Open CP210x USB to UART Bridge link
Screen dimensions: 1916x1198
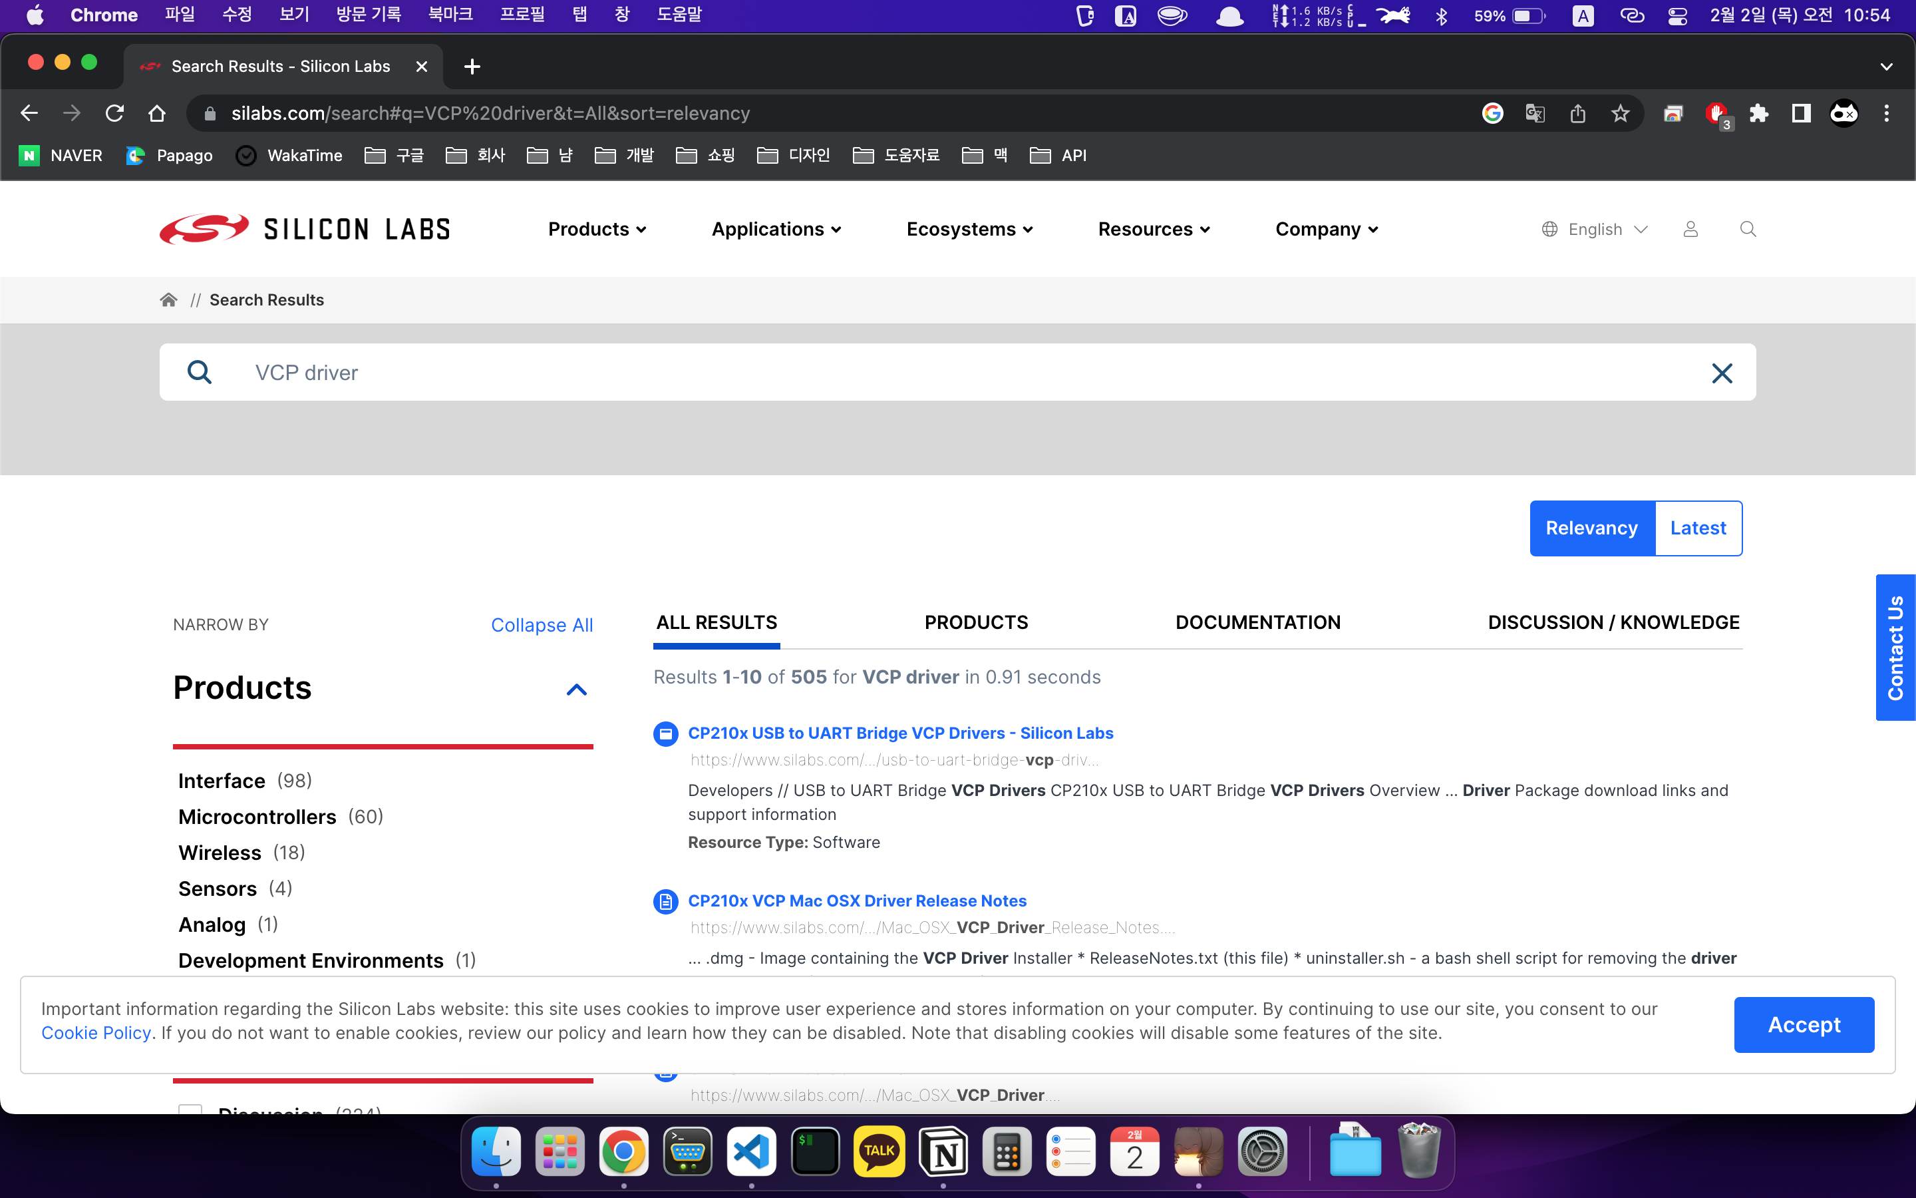pyautogui.click(x=900, y=733)
